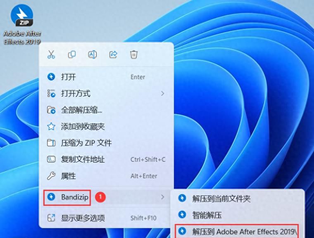Image resolution: width=314 pixels, height=238 pixels.
Task: Click the icon beside 显示更多选项
Action: 51,218
